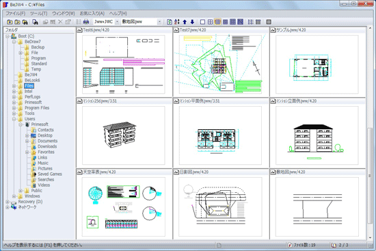Click the blue down arrow icon
This screenshot has width=376, height=251.
pos(192,22)
